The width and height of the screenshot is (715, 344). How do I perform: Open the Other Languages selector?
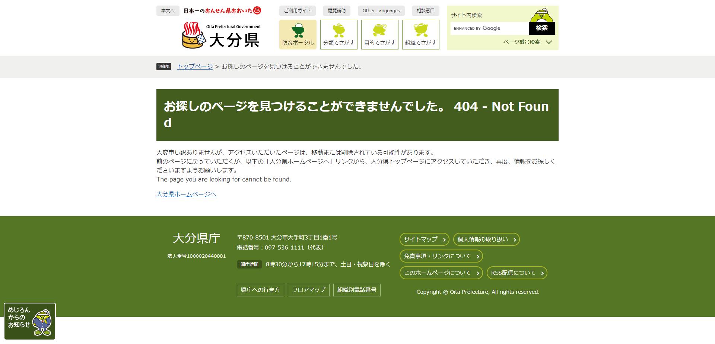pyautogui.click(x=381, y=11)
